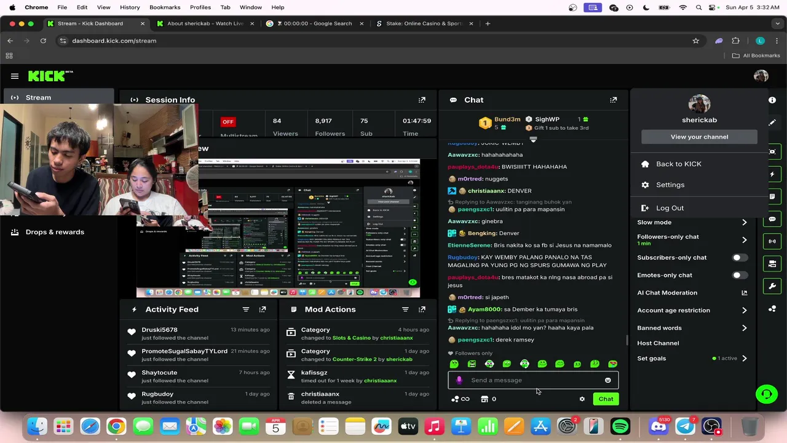Open the AI Chat Moderation external link
The height and width of the screenshot is (443, 787).
745,293
